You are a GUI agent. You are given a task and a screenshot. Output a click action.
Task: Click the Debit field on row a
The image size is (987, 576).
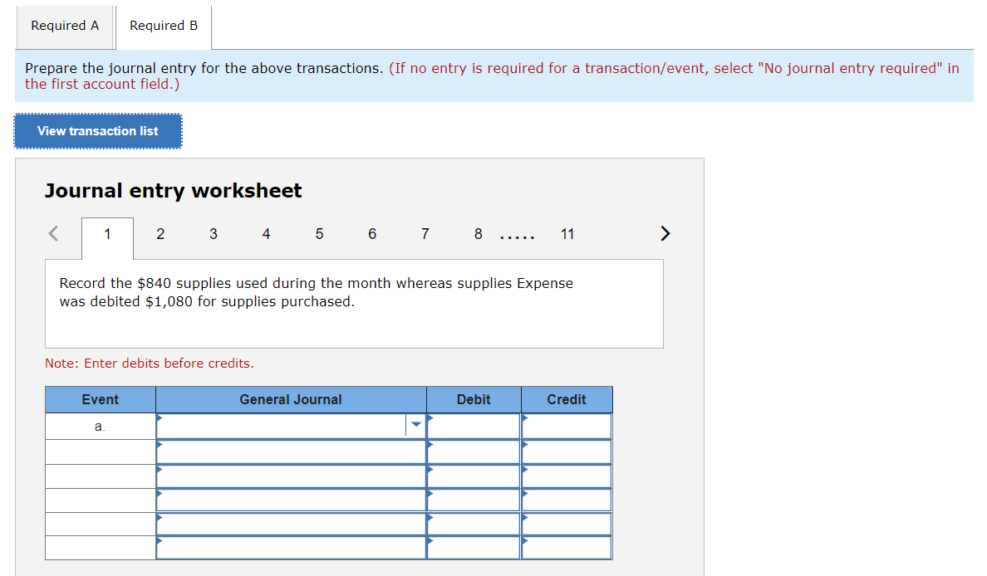[474, 424]
